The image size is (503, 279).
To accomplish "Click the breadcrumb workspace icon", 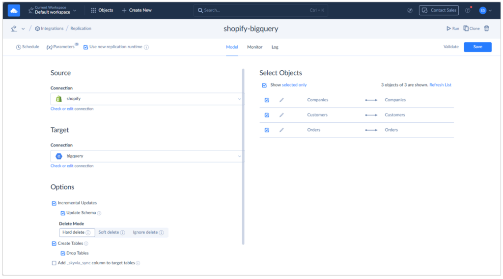I will pyautogui.click(x=14, y=28).
